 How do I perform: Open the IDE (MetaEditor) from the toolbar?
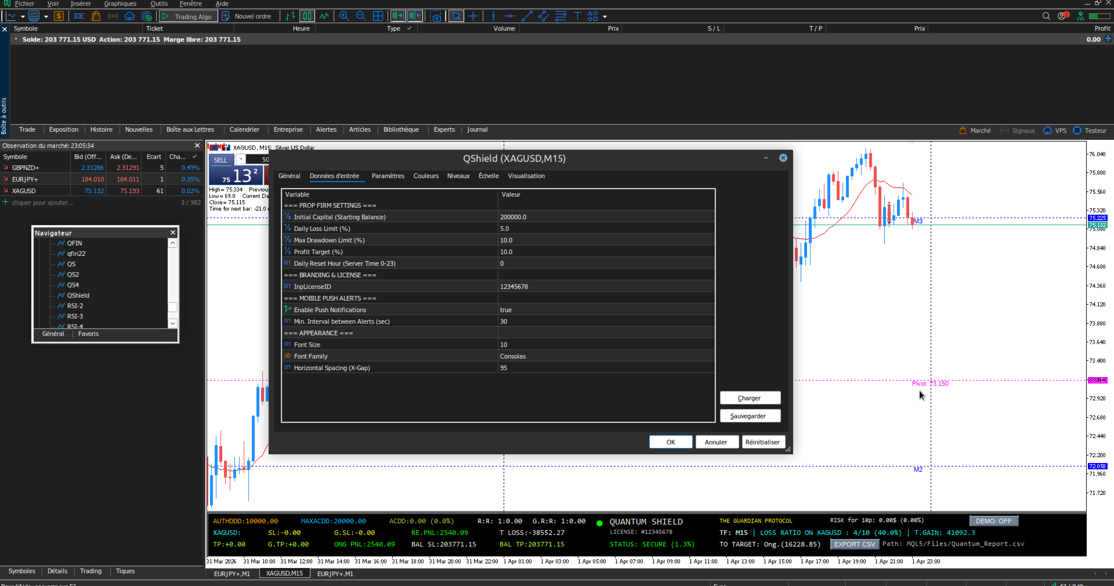(x=79, y=16)
